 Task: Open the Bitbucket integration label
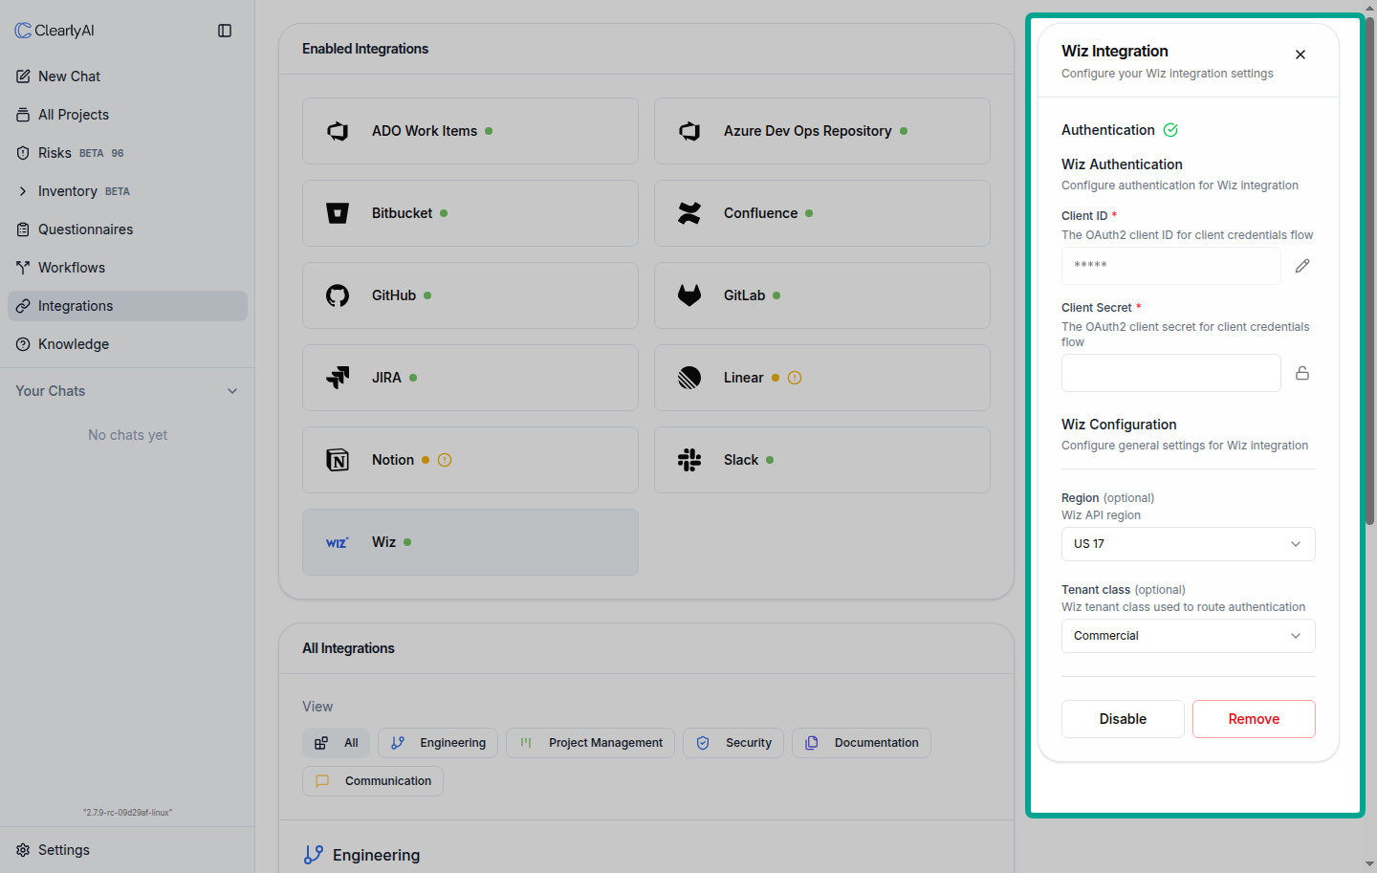coord(403,213)
